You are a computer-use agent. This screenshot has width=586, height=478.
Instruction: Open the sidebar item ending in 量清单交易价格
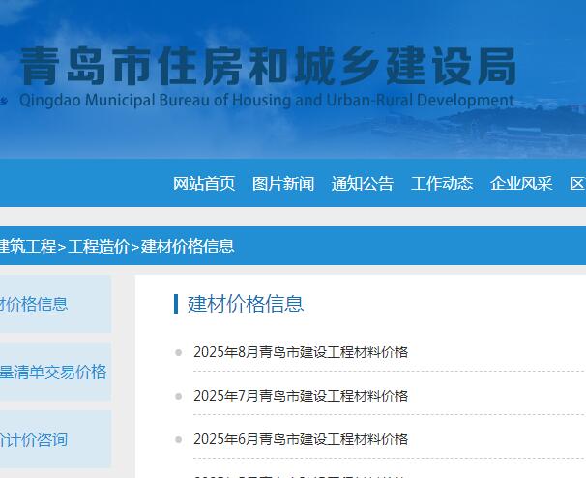55,372
